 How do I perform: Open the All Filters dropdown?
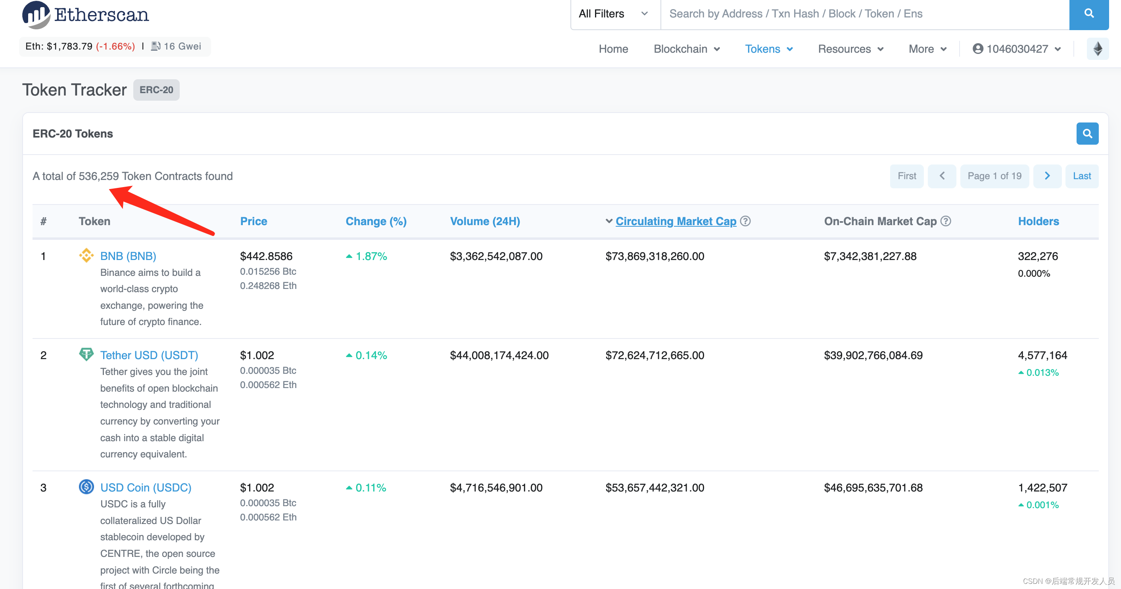tap(615, 14)
